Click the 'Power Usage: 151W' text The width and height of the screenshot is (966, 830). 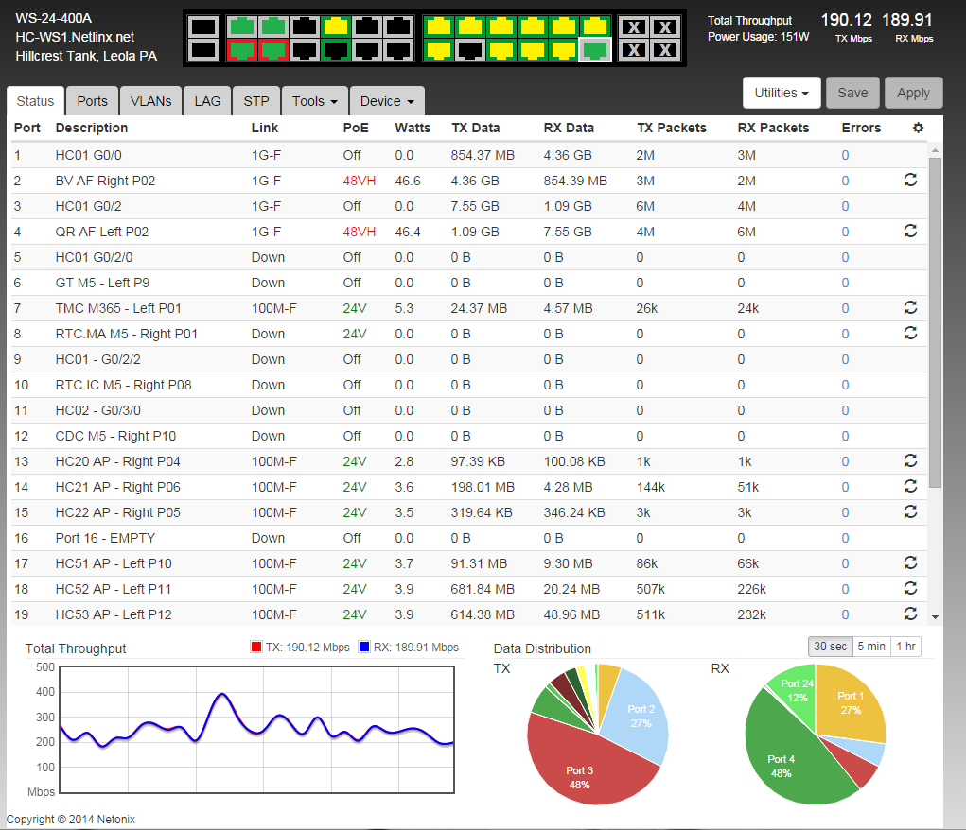pyautogui.click(x=759, y=37)
